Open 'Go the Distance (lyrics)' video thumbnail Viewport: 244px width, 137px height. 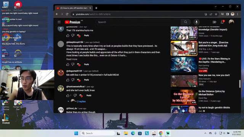184,97
